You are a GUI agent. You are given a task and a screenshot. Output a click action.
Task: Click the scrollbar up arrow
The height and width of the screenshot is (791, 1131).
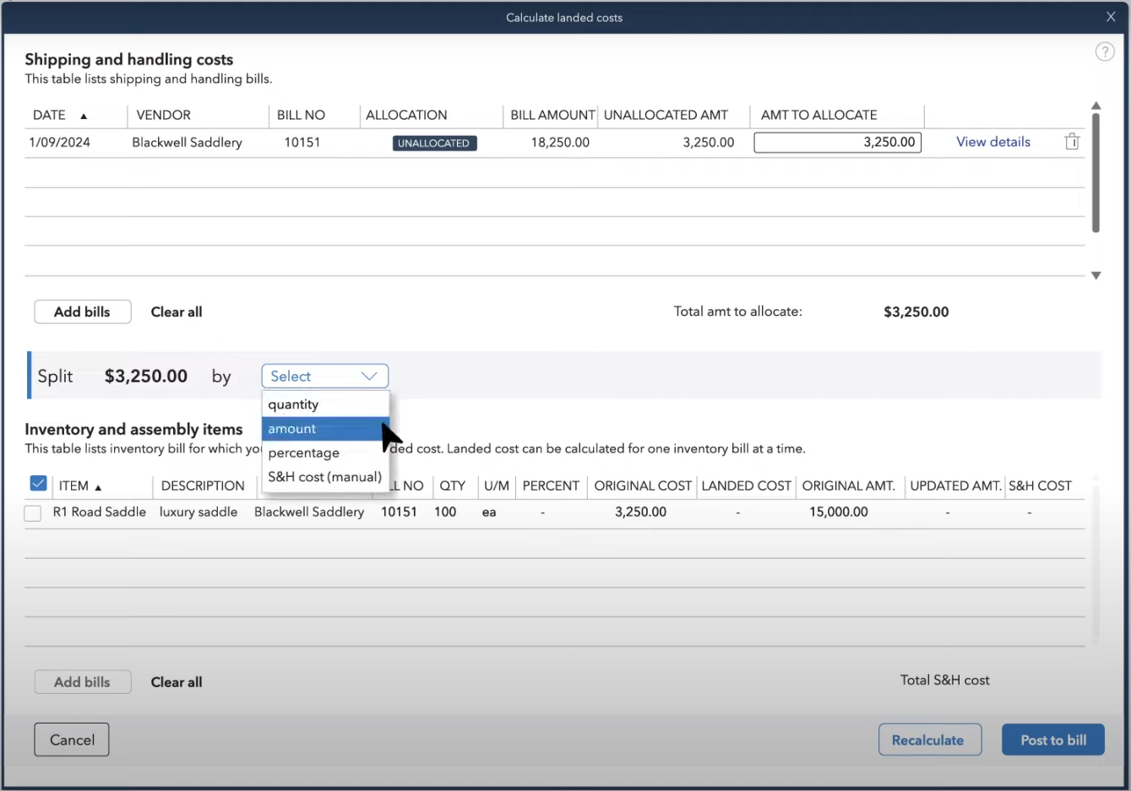click(x=1096, y=105)
